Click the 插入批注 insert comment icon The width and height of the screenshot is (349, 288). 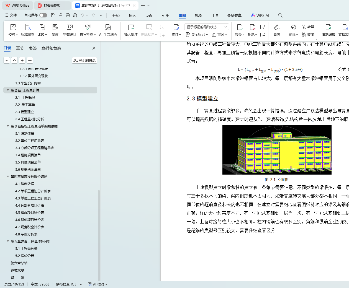coord(131,30)
